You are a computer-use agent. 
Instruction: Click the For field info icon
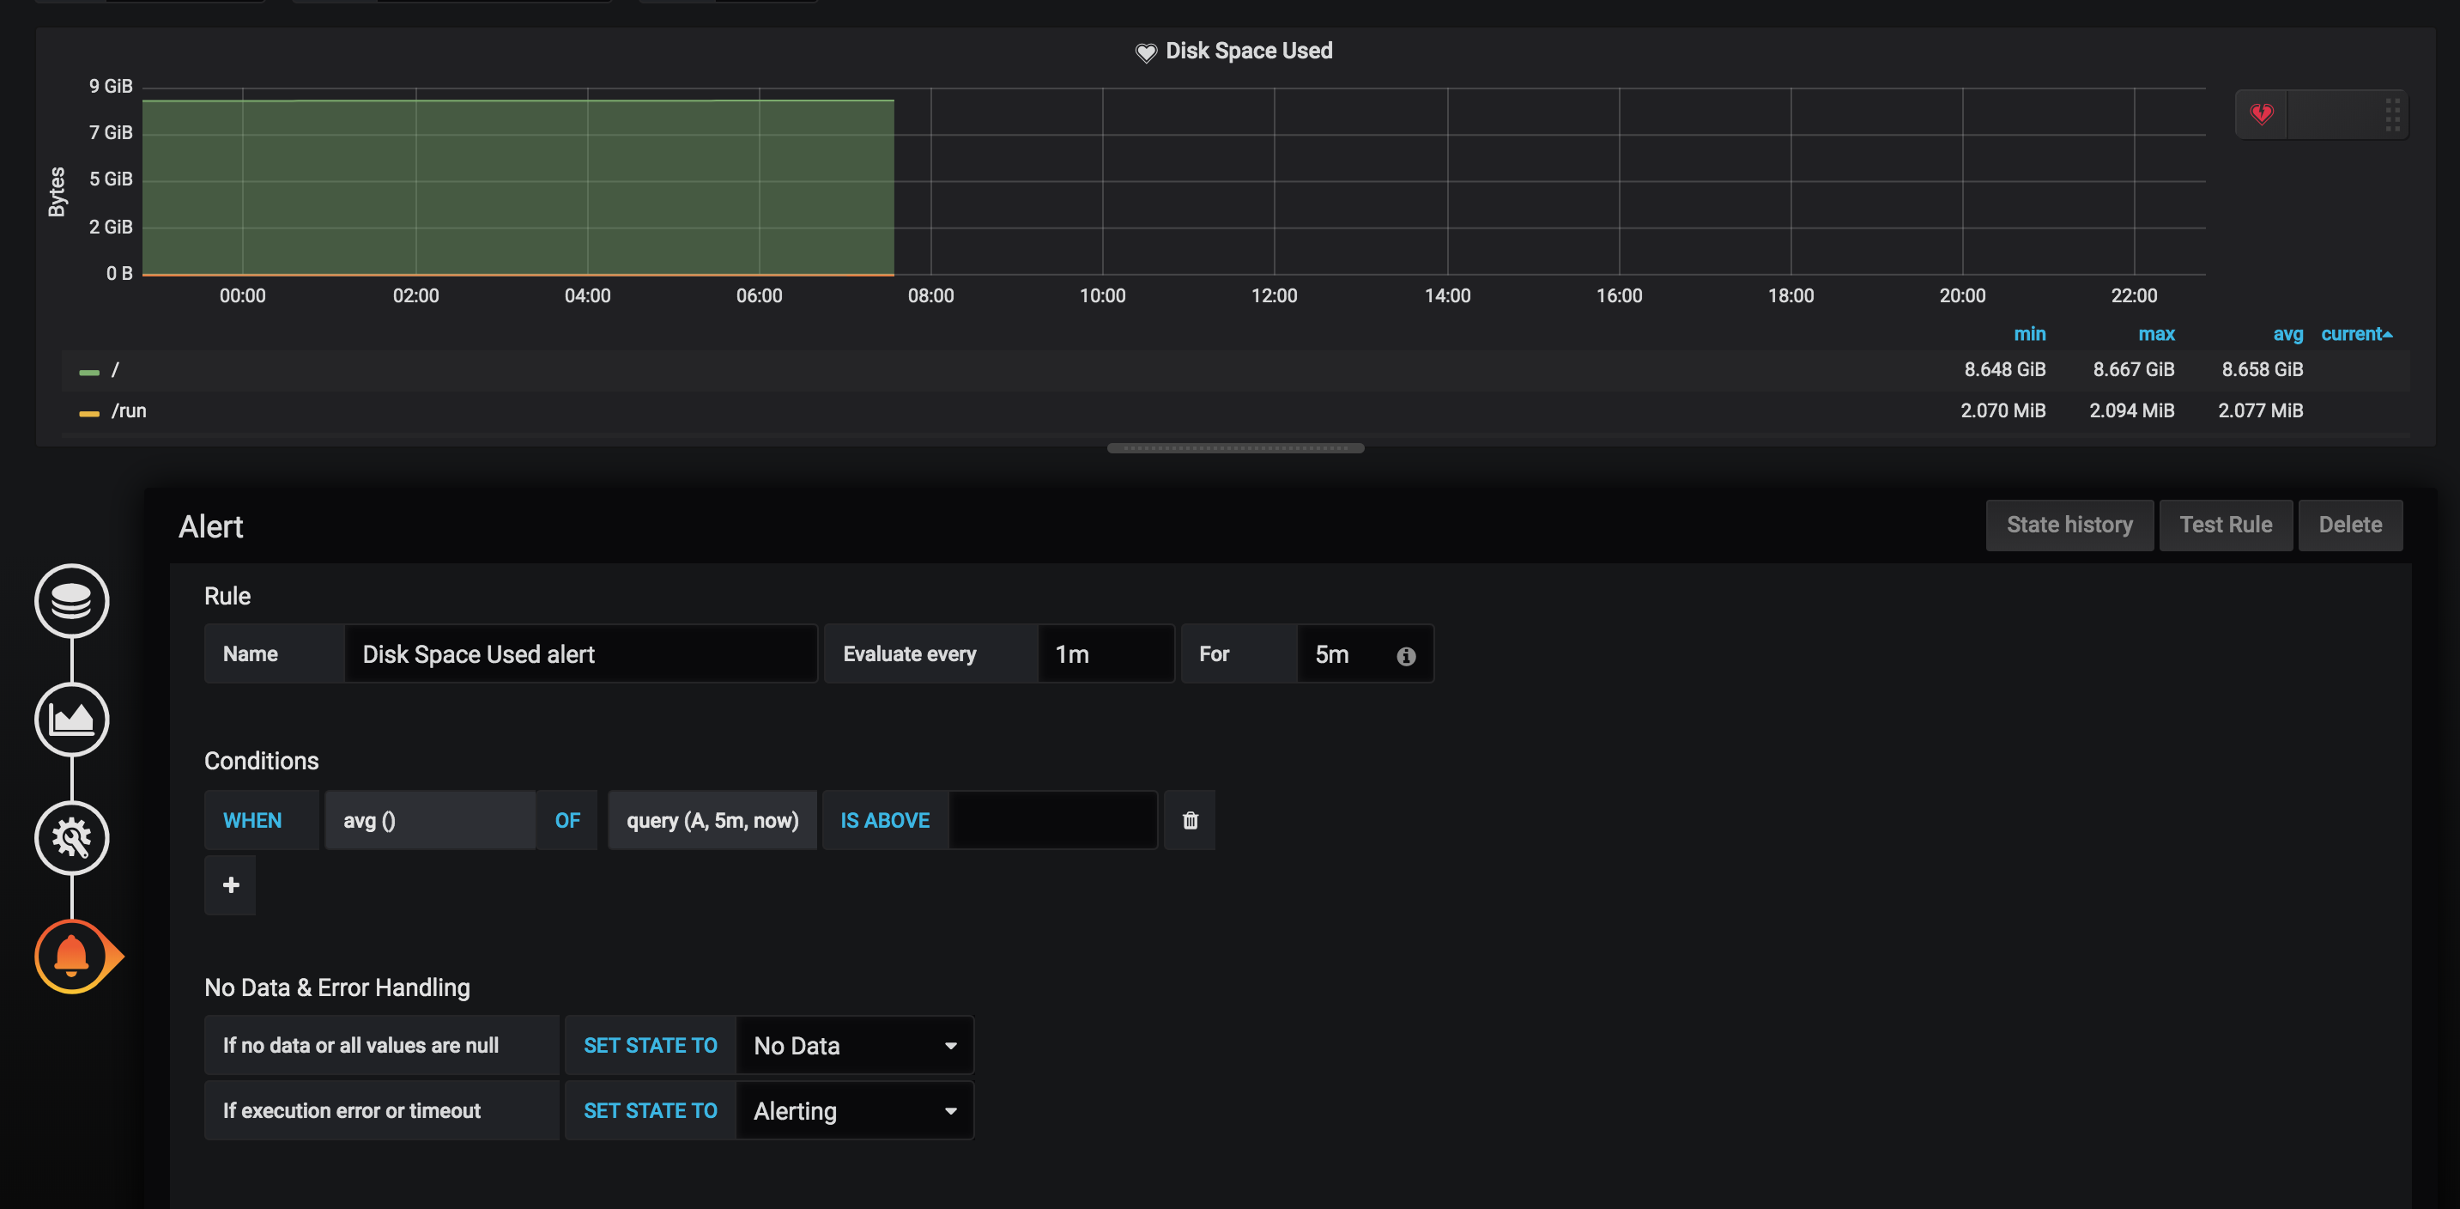point(1406,656)
